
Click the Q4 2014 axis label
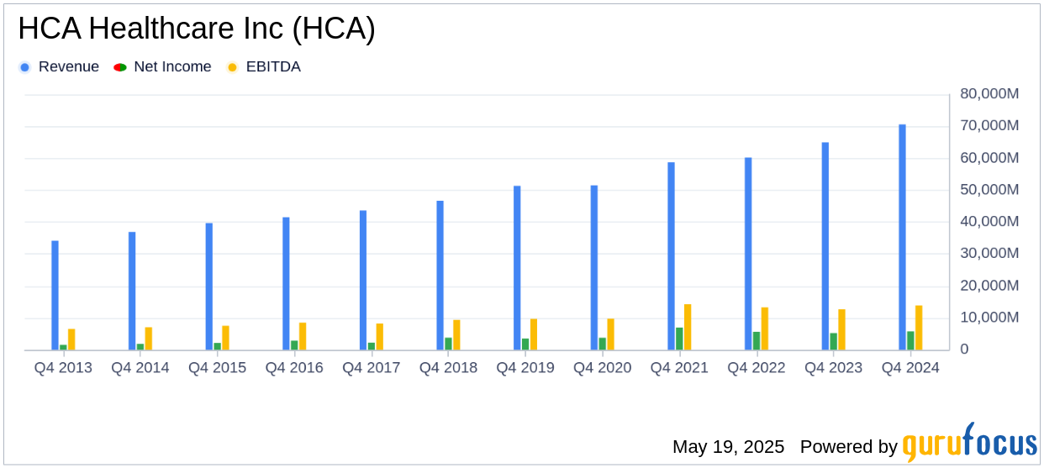[140, 368]
